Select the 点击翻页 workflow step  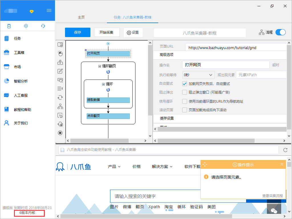[x=108, y=116]
